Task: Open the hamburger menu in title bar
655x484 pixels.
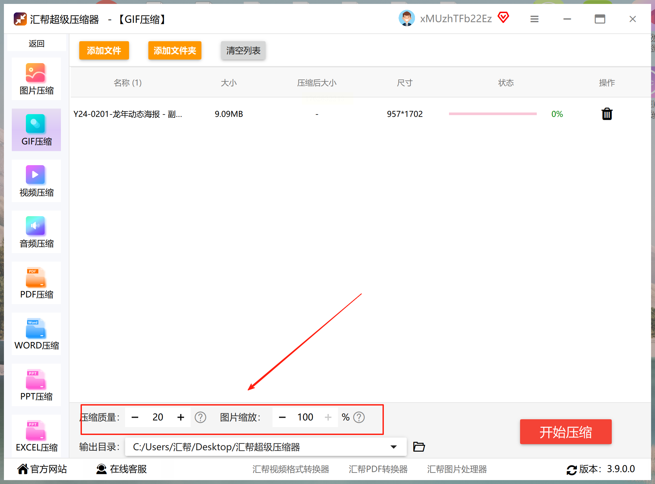Action: [534, 19]
